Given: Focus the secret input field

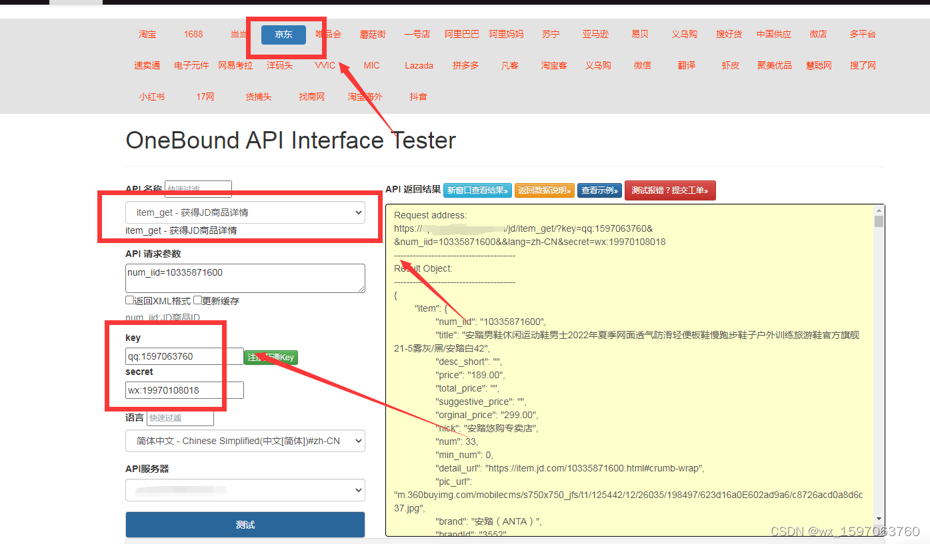Looking at the screenshot, I should coord(185,390).
